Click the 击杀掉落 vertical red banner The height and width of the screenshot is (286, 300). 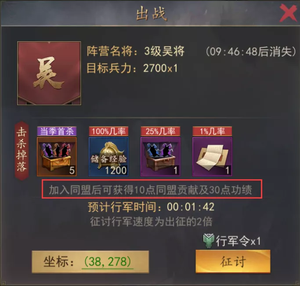click(x=22, y=151)
